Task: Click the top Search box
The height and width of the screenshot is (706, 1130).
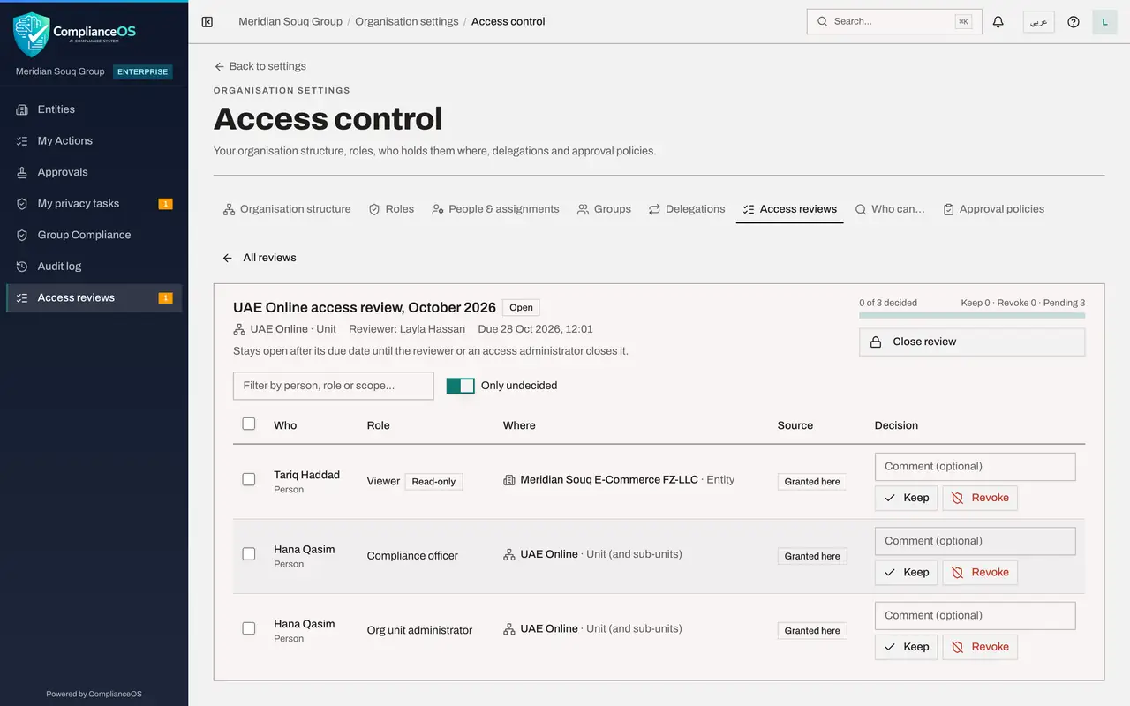Action: coord(894,21)
